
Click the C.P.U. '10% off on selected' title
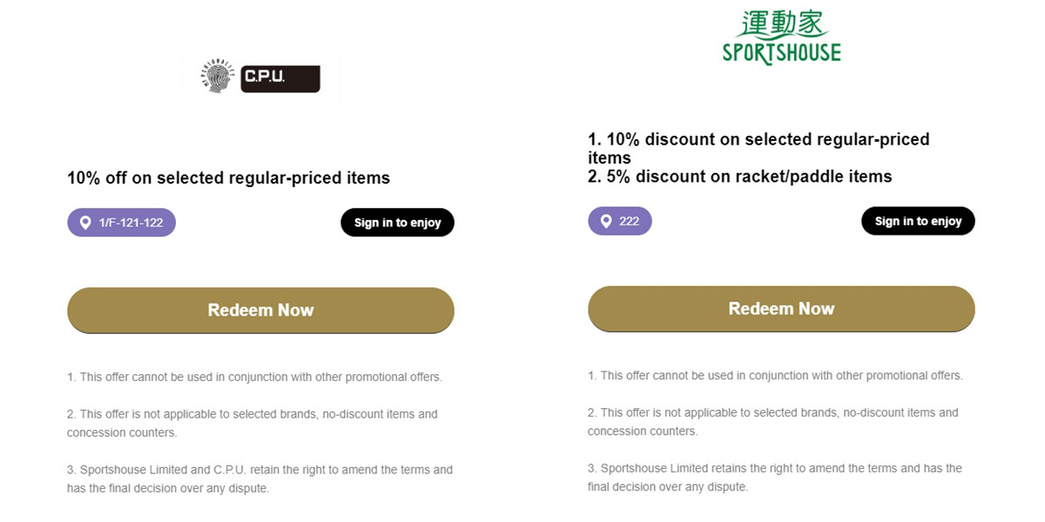coord(228,177)
